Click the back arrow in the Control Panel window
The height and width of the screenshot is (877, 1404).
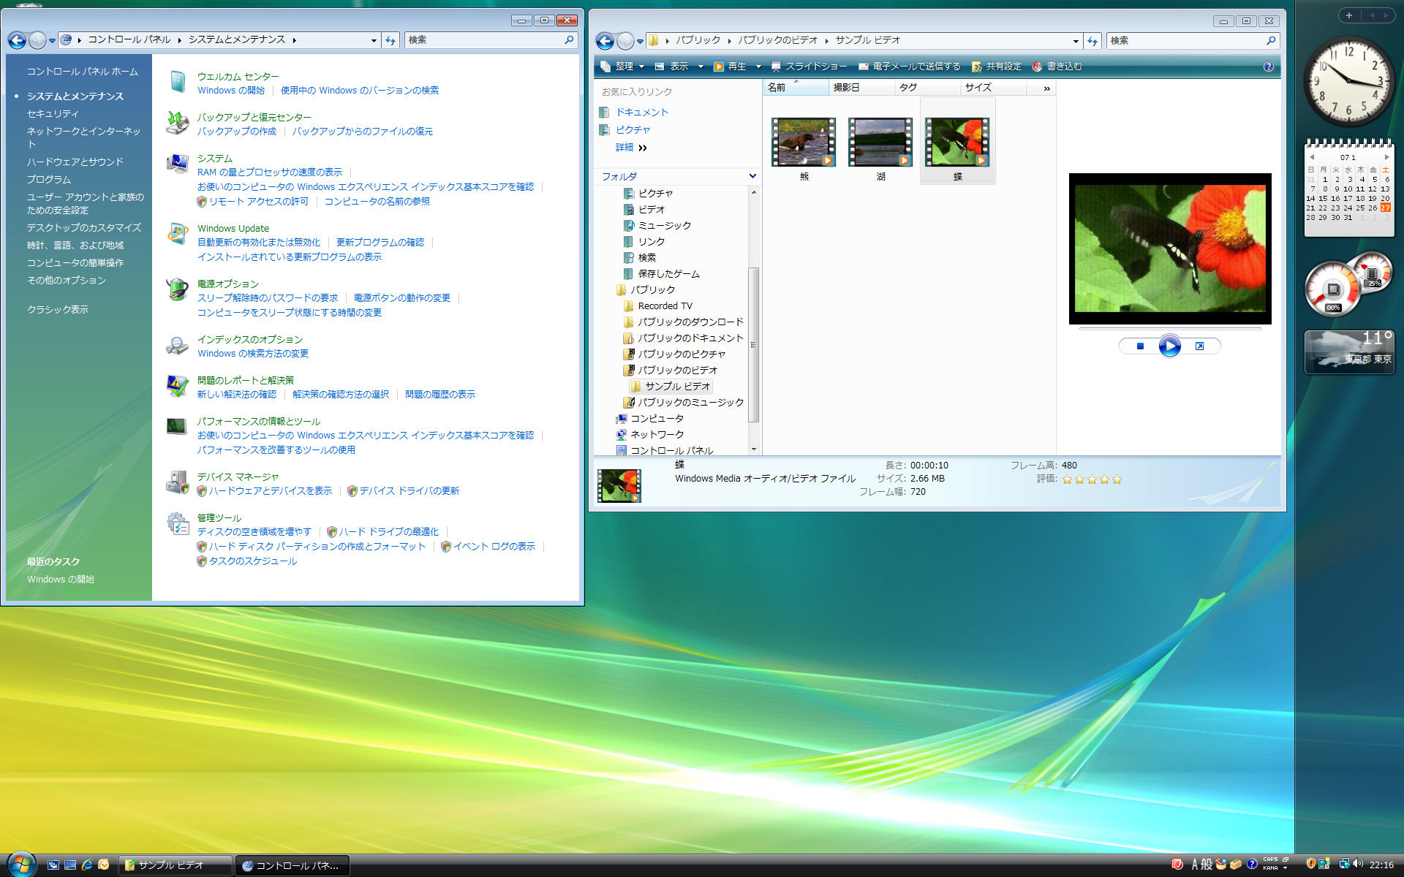point(16,40)
